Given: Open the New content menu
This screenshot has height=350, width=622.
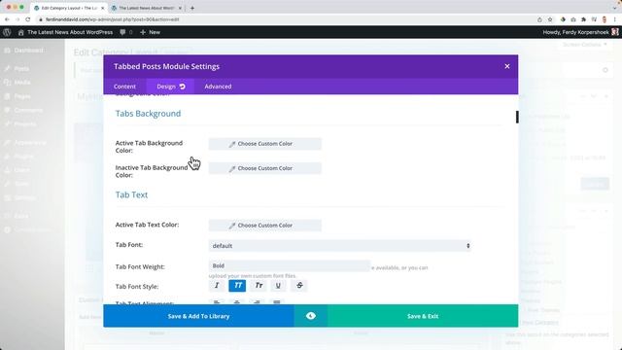Looking at the screenshot, I should (x=150, y=32).
